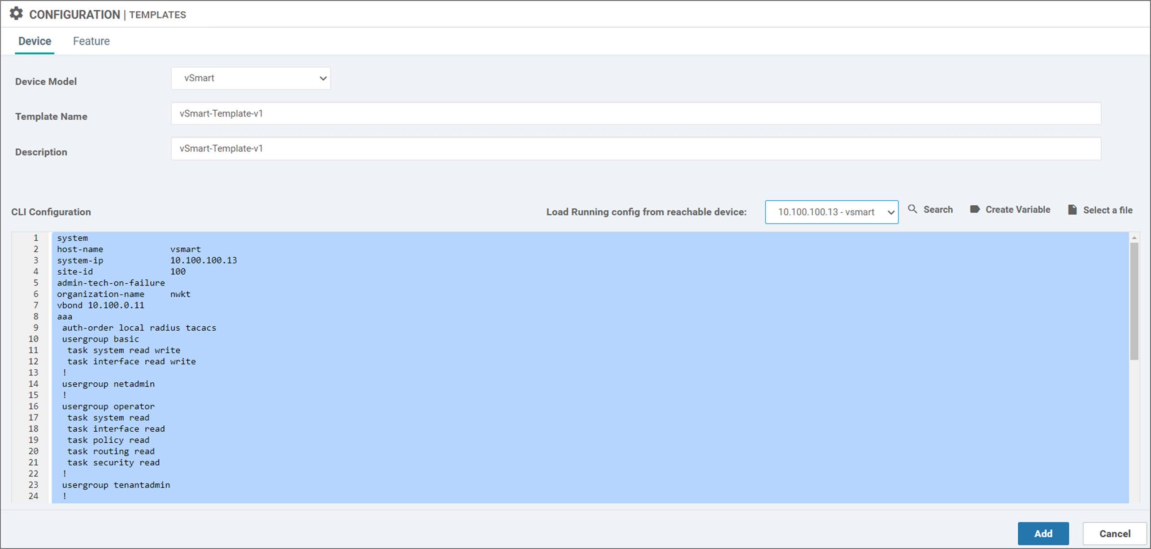Click the 'usergroup operator' line

pyautogui.click(x=108, y=406)
